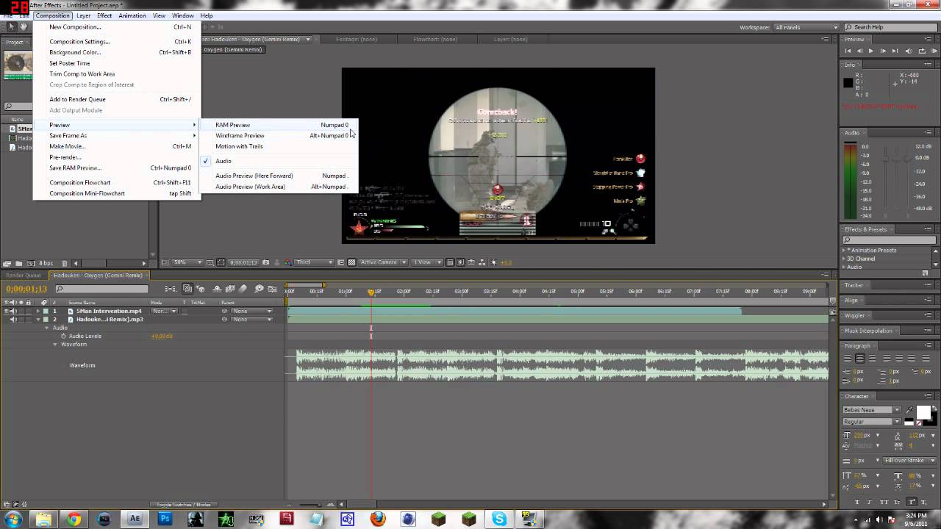This screenshot has width=941, height=529.
Task: Toggle the checked Audio item in Preview submenu
Action: pos(279,161)
